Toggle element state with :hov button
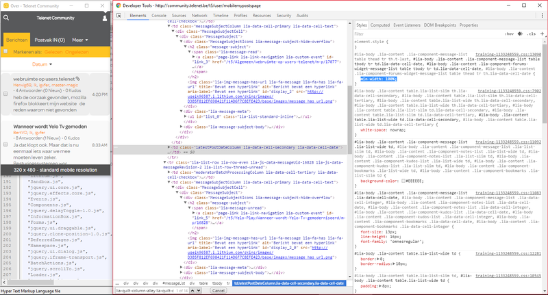 click(x=509, y=34)
